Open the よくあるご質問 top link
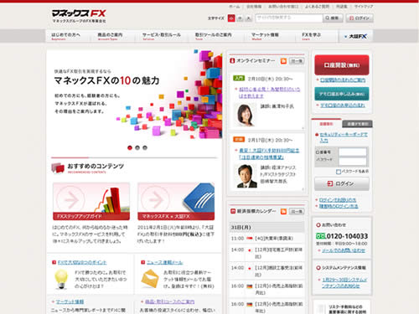Screen dimensions: 419x314 point(317,7)
